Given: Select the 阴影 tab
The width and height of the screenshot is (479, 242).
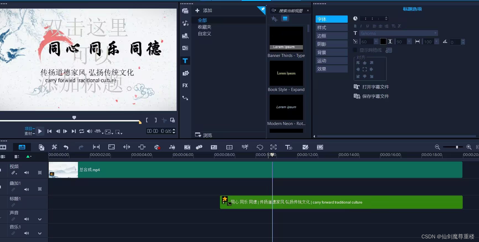Looking at the screenshot, I should pyautogui.click(x=331, y=44).
